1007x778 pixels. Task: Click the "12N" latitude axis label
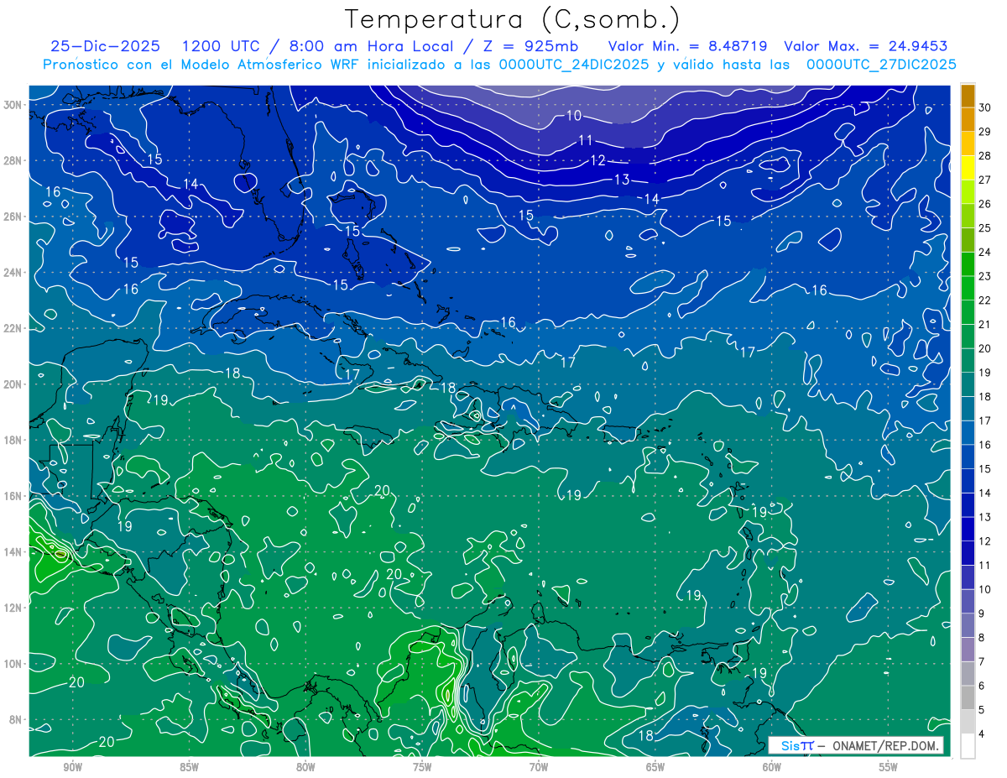(x=14, y=608)
